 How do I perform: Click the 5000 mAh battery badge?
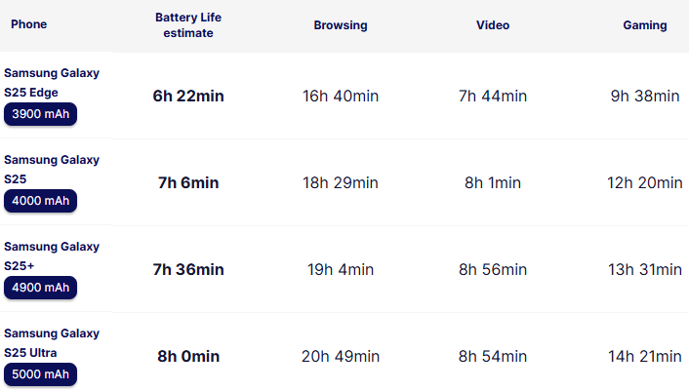coord(40,374)
